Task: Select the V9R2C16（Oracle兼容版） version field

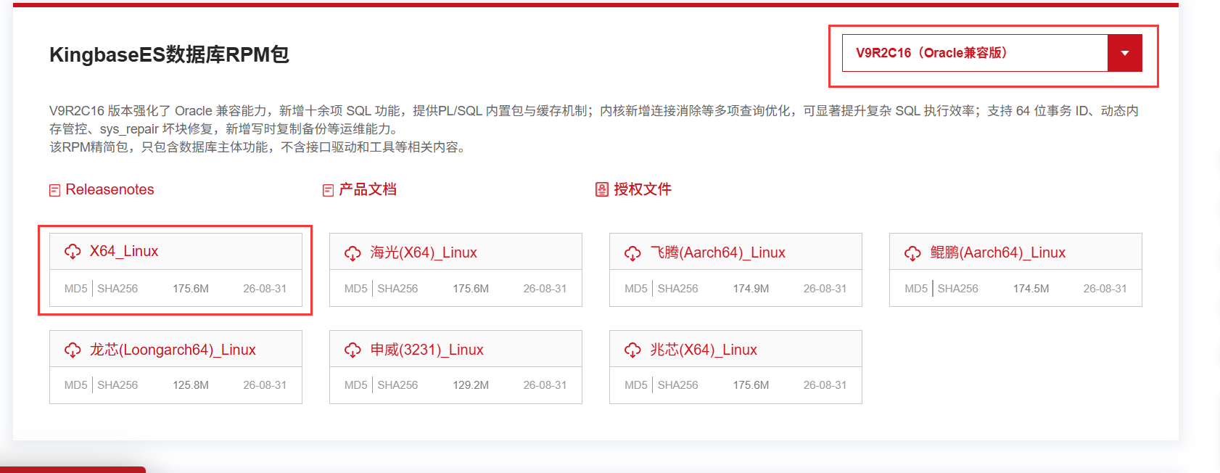Action: pos(975,53)
